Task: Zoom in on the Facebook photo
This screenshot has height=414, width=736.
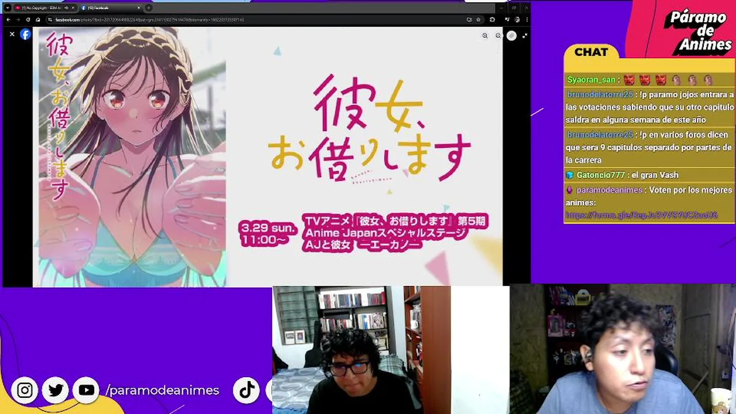Action: pos(485,36)
